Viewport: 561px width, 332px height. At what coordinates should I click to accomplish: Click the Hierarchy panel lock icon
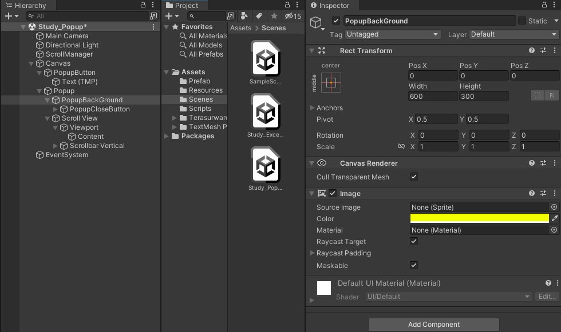(x=143, y=5)
